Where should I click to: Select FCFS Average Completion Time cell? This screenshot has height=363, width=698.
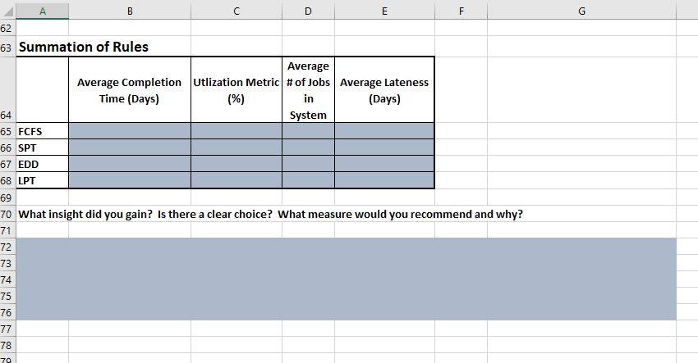130,131
